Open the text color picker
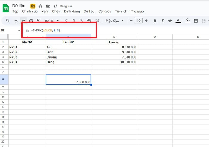 tap(178, 21)
